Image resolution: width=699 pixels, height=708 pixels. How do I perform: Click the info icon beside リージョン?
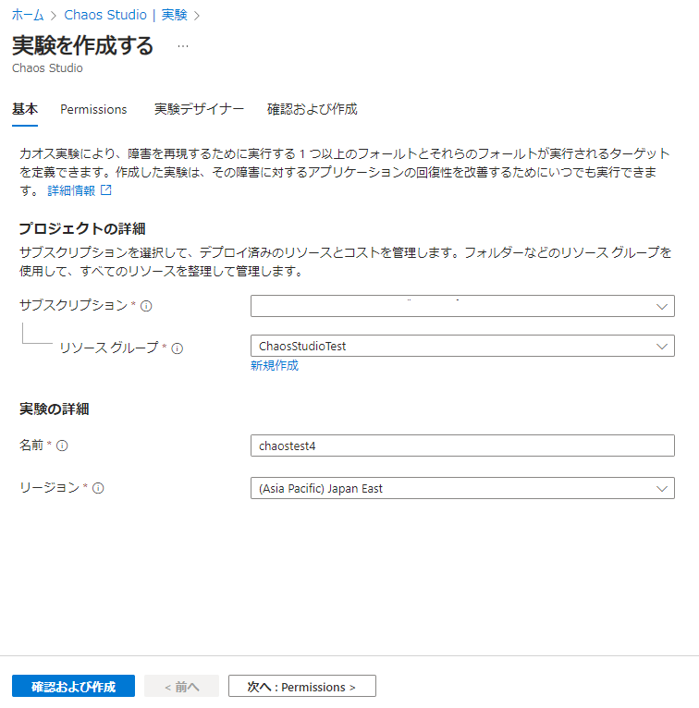click(98, 488)
